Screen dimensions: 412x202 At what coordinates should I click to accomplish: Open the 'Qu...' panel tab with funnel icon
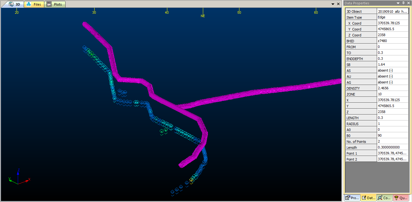point(400,198)
